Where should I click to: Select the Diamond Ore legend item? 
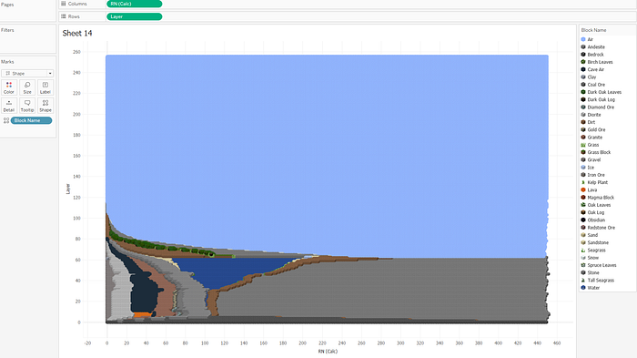coord(601,107)
